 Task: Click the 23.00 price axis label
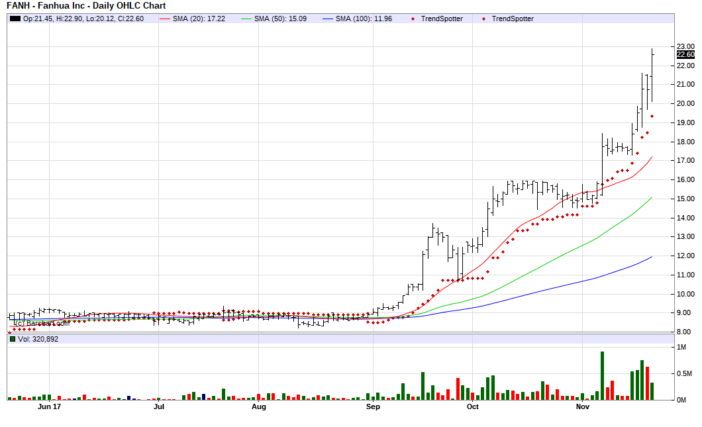pyautogui.click(x=685, y=46)
